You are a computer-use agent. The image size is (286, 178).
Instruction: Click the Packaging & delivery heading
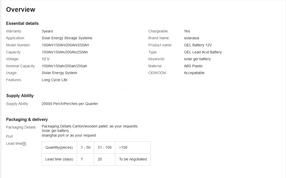pyautogui.click(x=27, y=119)
